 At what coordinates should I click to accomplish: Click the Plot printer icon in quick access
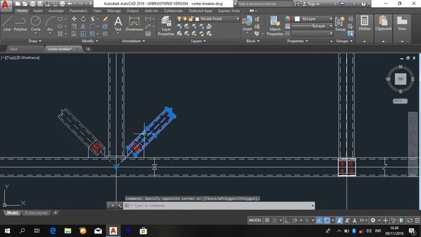62,4
